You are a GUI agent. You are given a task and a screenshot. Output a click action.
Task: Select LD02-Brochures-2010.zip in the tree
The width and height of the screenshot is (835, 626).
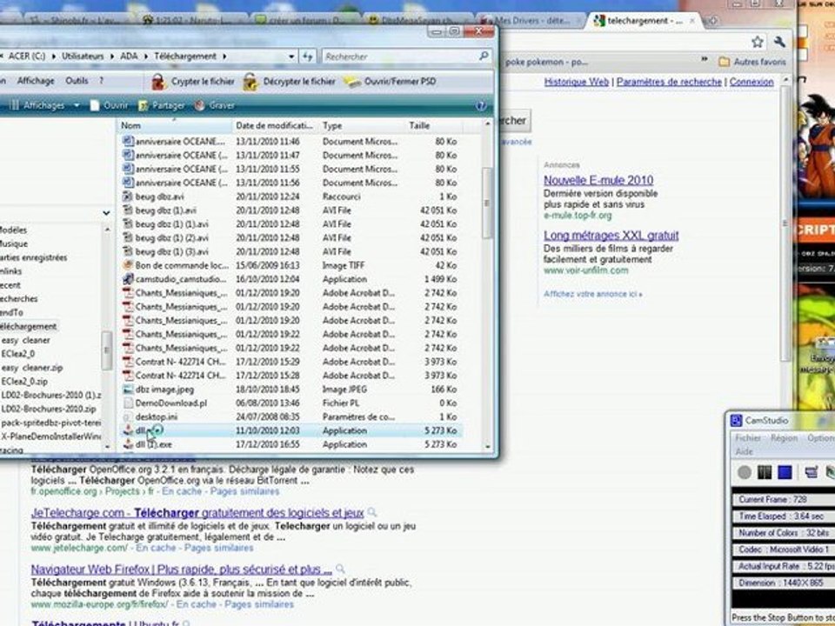pos(49,409)
